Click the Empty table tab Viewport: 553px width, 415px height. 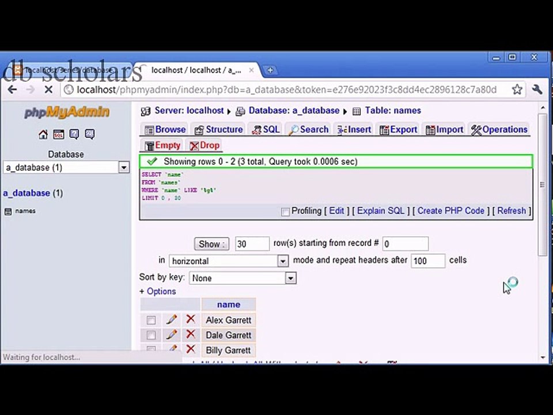pos(162,145)
